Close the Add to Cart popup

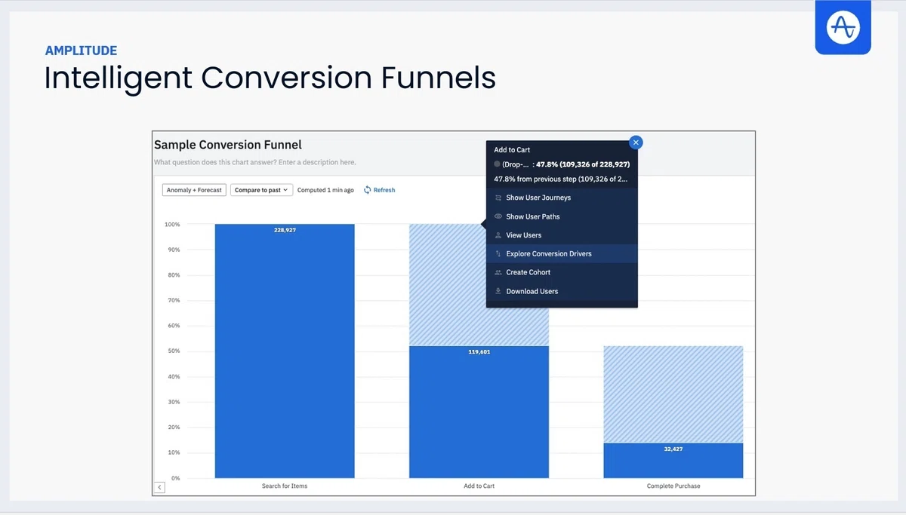(x=636, y=142)
